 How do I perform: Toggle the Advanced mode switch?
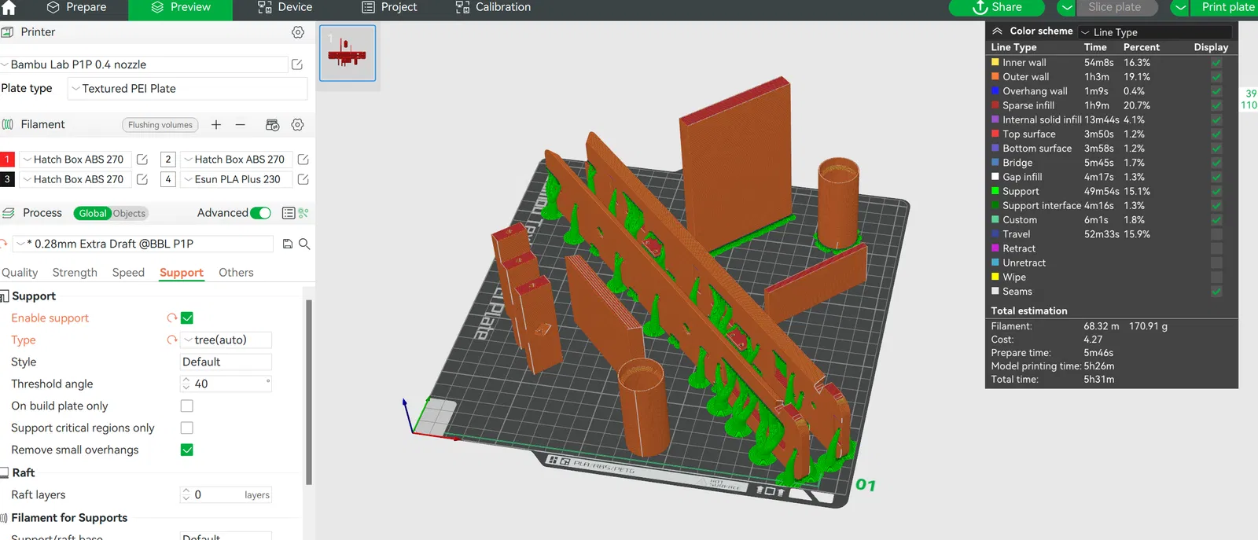tap(261, 213)
